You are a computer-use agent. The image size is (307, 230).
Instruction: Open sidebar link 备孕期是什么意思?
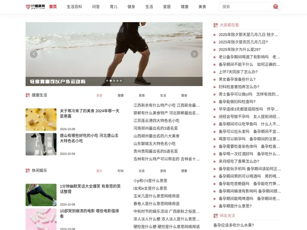pos(235,206)
